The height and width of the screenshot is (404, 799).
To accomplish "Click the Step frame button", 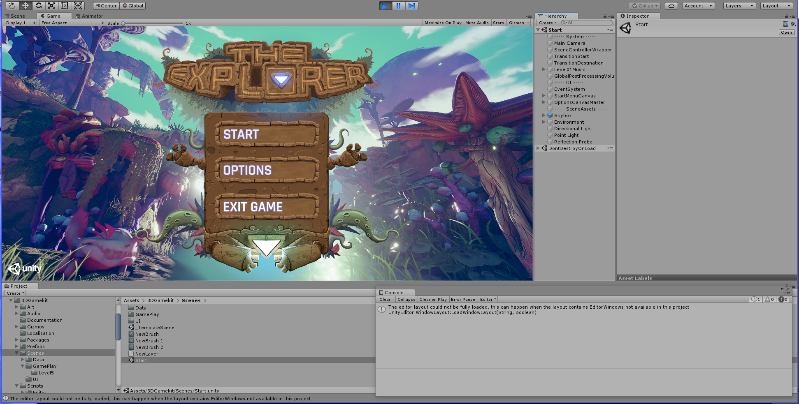I will (x=411, y=6).
